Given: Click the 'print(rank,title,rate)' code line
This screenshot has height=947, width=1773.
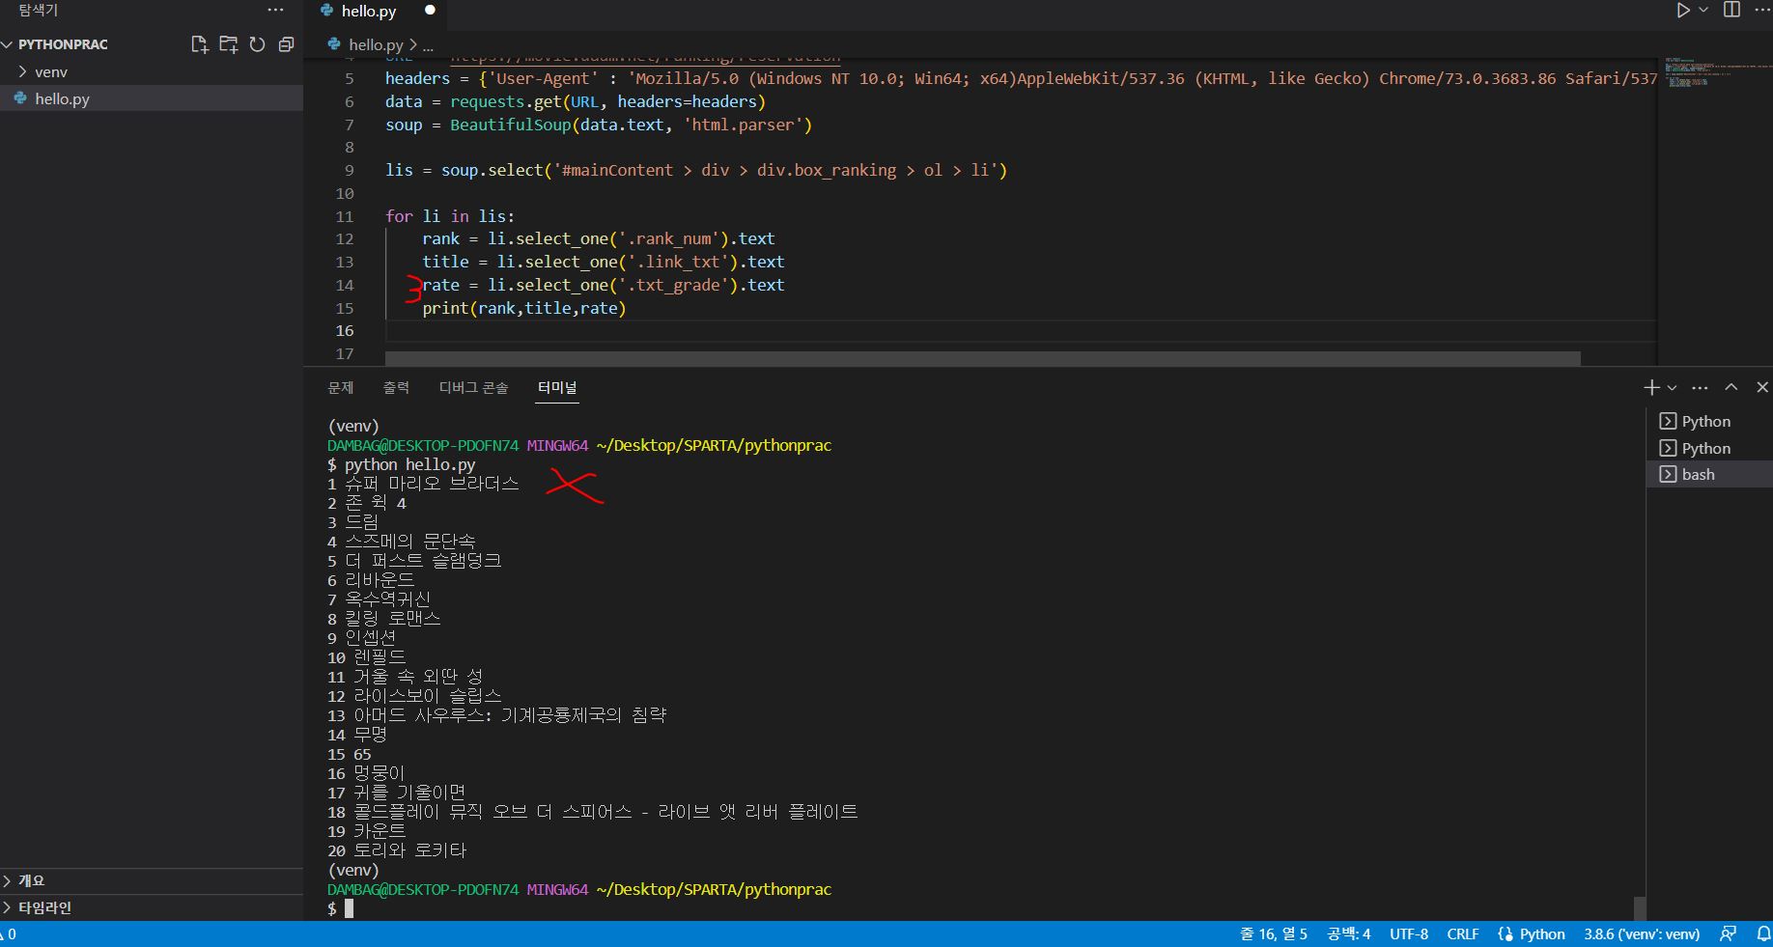Looking at the screenshot, I should 524,308.
